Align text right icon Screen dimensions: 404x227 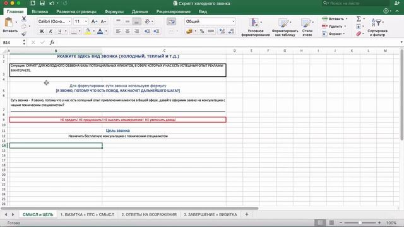tap(136, 32)
